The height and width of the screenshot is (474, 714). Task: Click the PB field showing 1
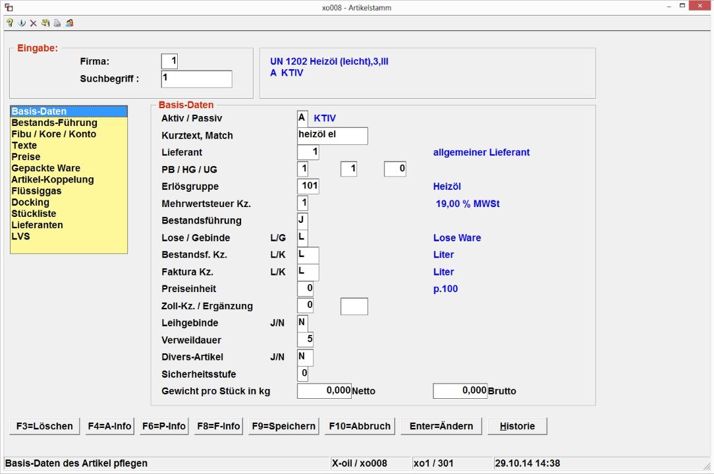click(x=302, y=169)
